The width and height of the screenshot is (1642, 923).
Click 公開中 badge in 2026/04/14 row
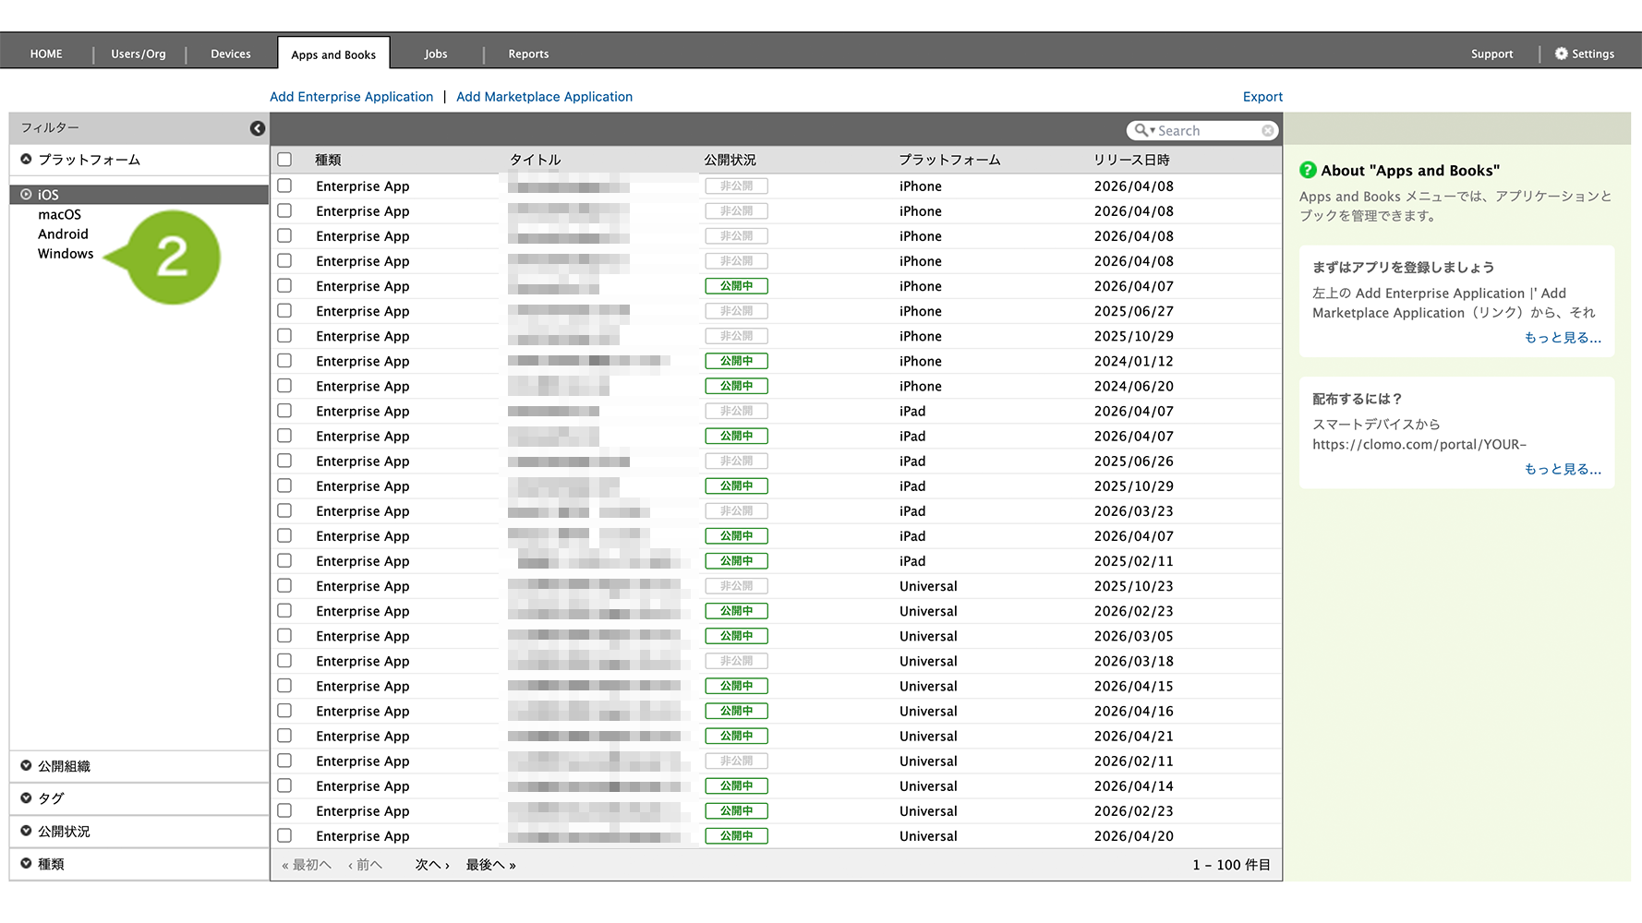tap(736, 785)
